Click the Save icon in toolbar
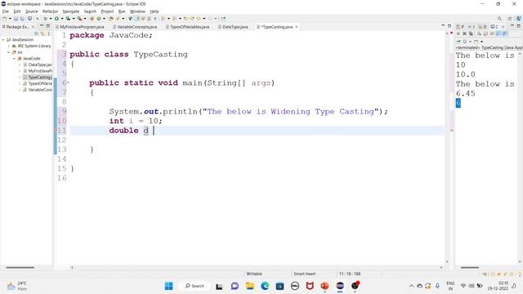523x294 pixels. click(x=16, y=18)
